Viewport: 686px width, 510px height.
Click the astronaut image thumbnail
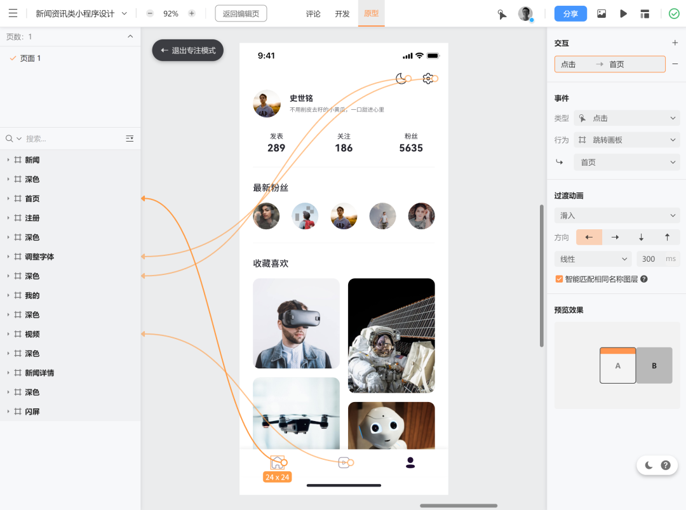tap(391, 335)
